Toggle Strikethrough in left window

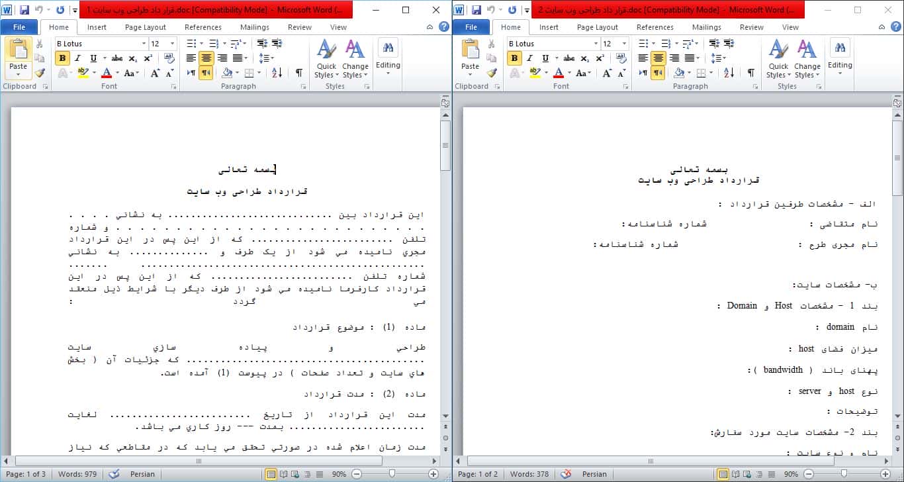117,58
